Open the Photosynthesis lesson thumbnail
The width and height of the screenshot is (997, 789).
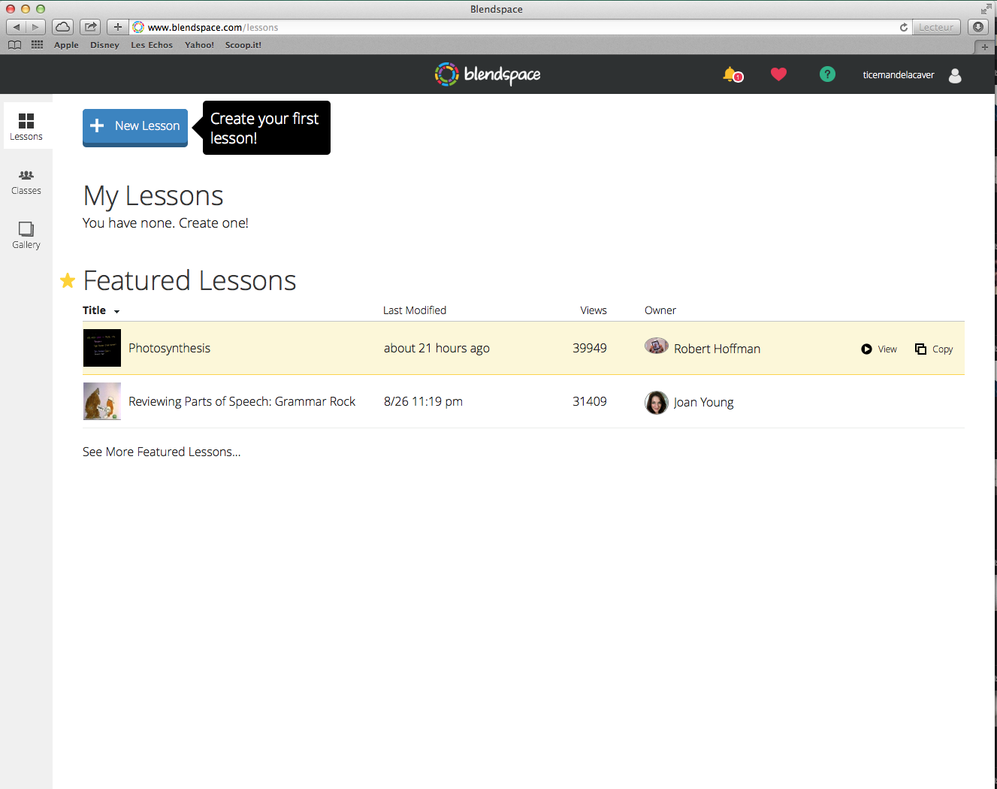click(x=102, y=348)
